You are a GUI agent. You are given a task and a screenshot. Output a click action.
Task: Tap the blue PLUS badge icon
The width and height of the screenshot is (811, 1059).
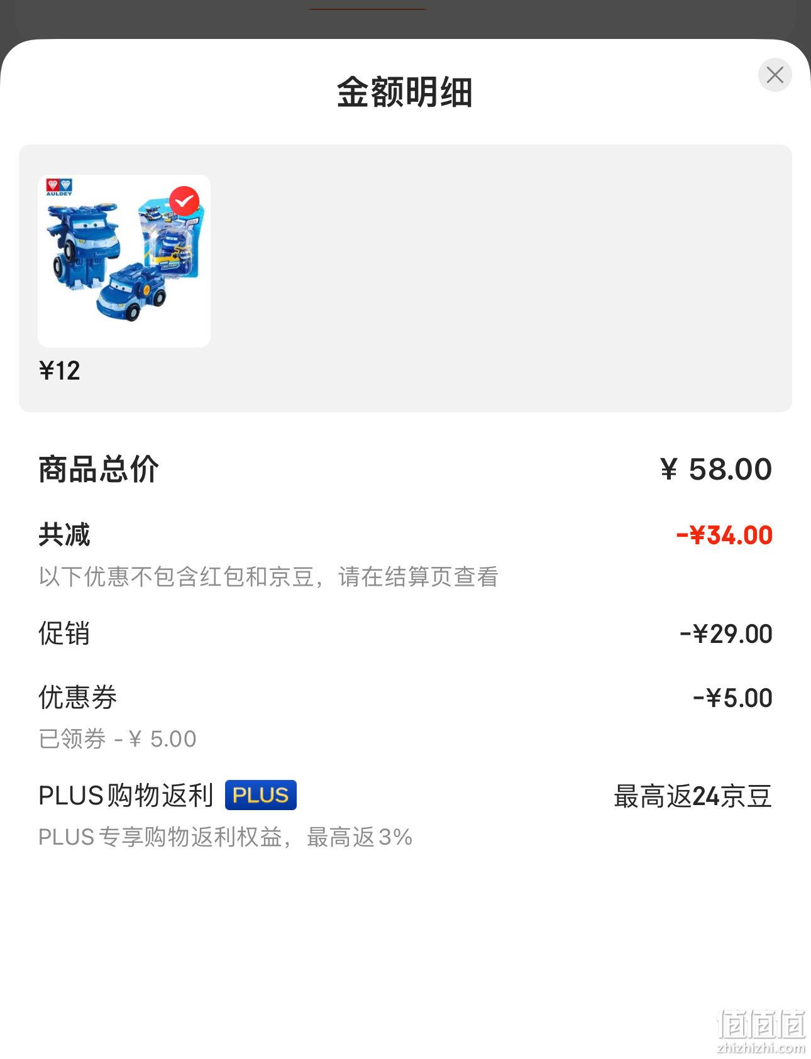(261, 795)
